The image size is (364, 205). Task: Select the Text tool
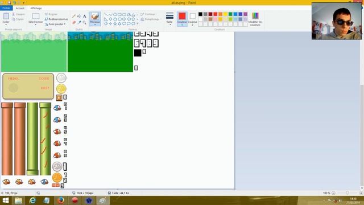[x=85, y=16]
